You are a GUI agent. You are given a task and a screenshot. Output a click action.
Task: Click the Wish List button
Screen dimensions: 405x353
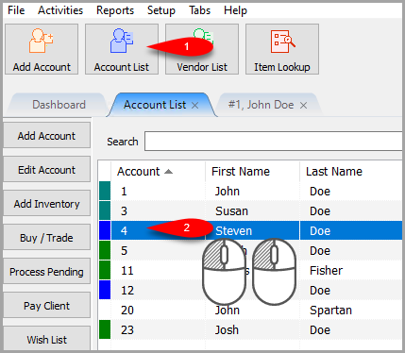click(46, 339)
